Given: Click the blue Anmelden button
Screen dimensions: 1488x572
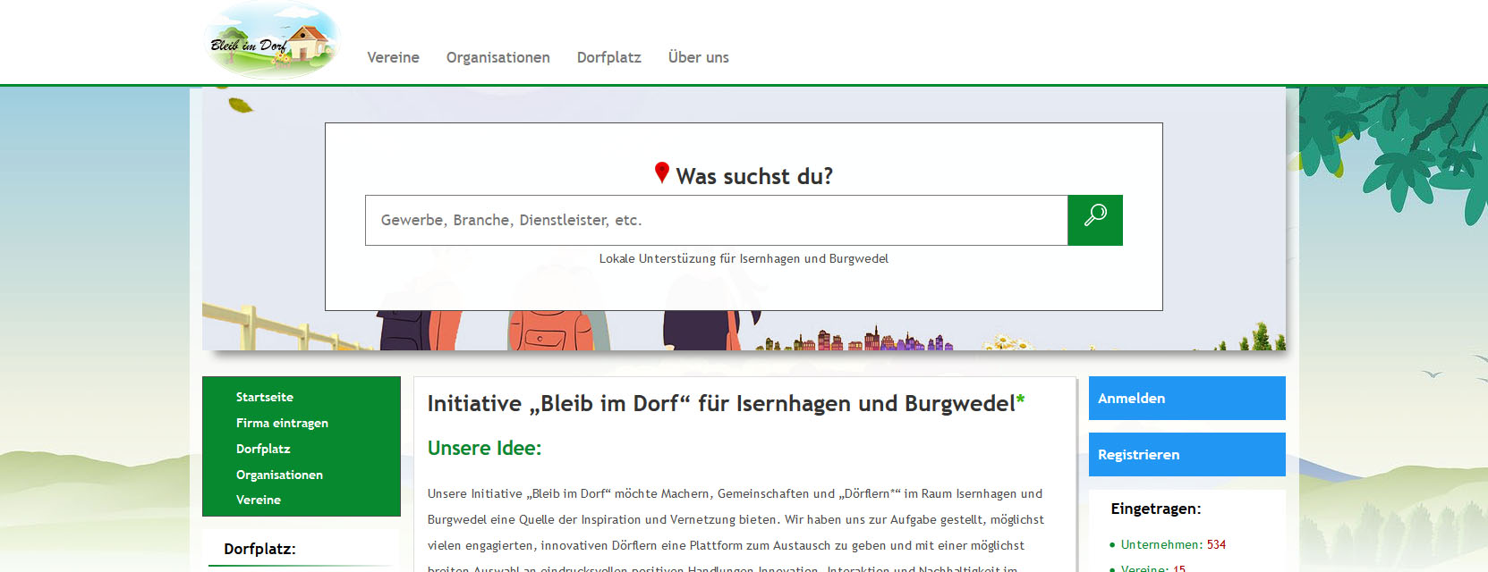Looking at the screenshot, I should click(x=1187, y=399).
